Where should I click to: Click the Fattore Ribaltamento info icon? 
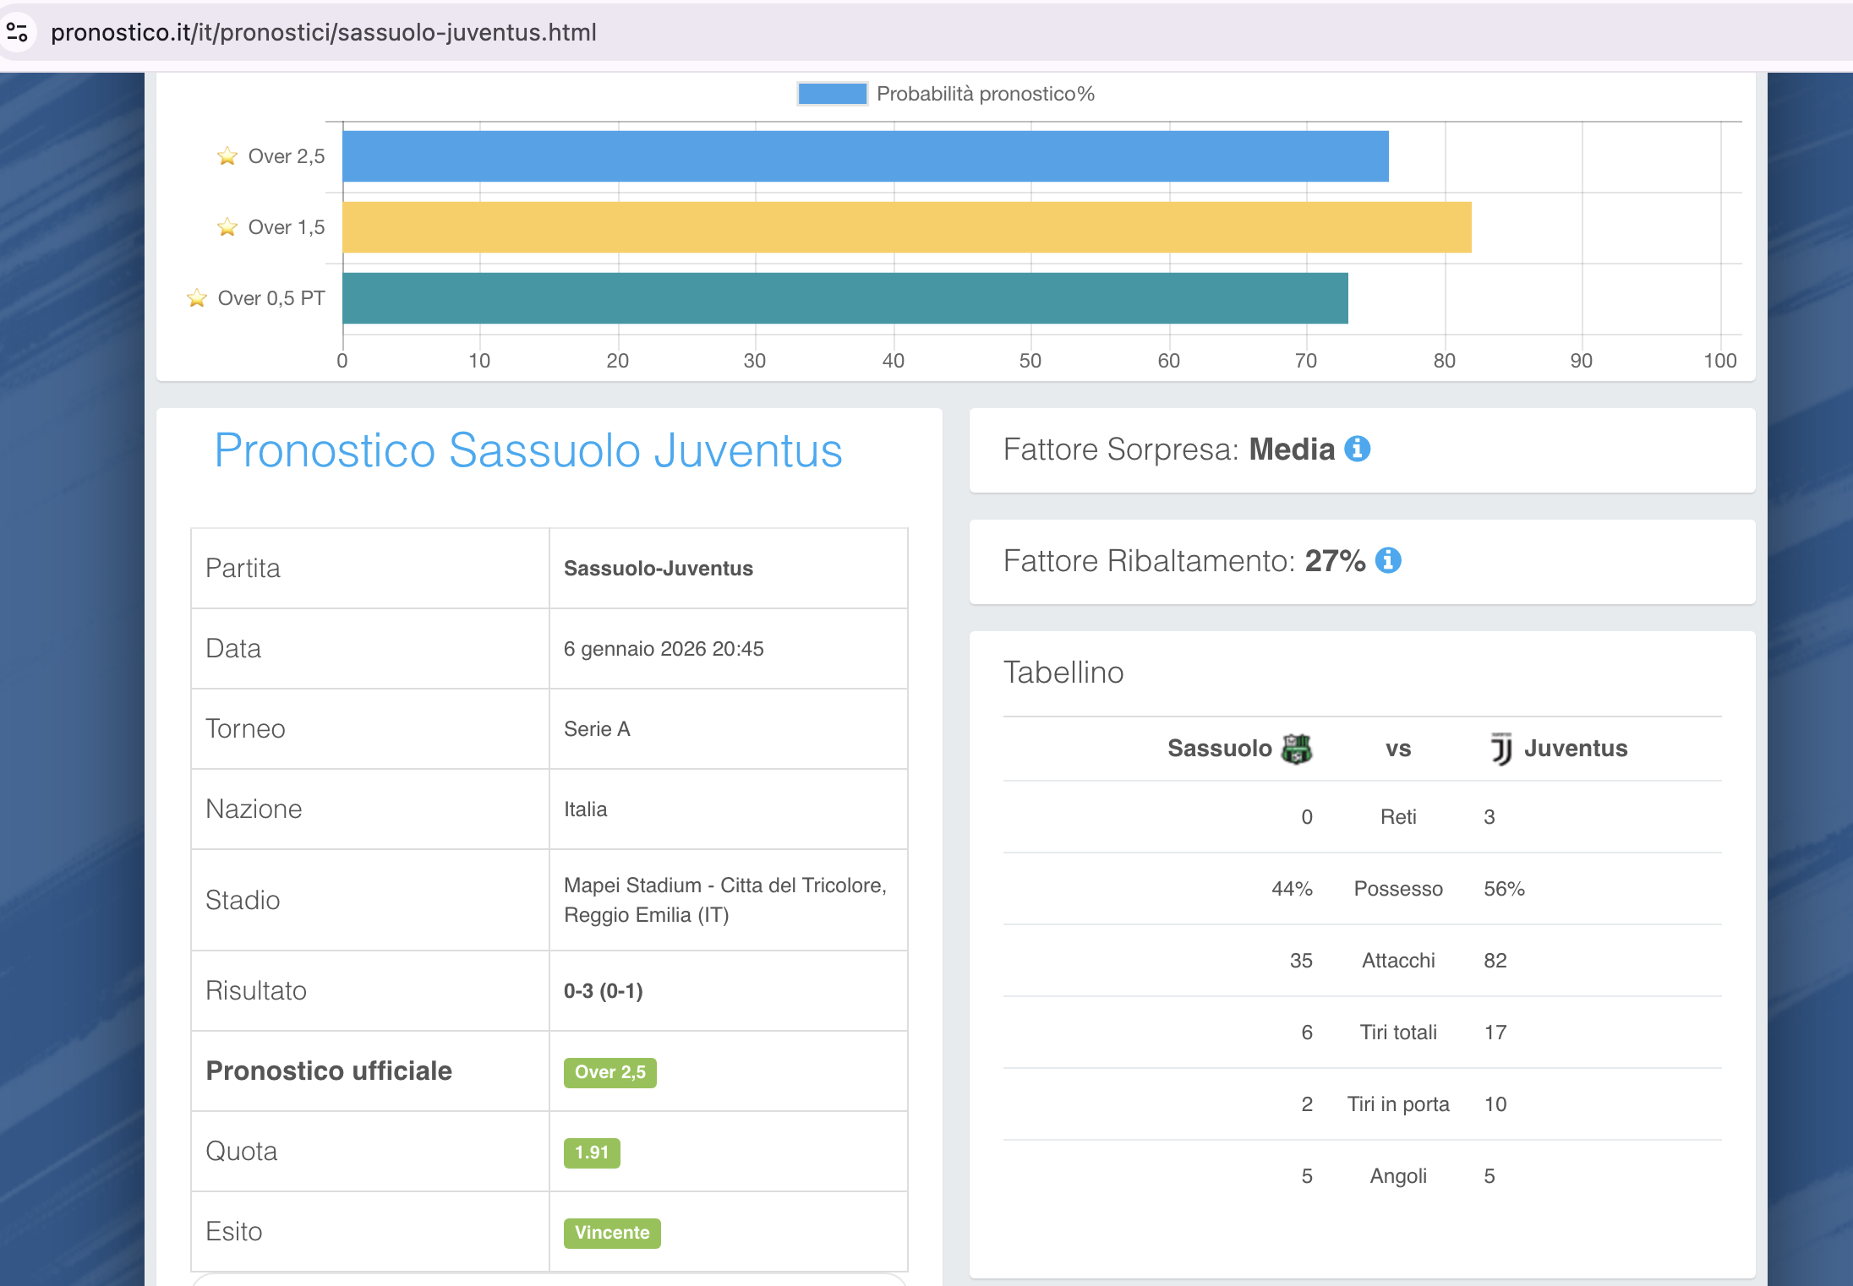[x=1388, y=560]
